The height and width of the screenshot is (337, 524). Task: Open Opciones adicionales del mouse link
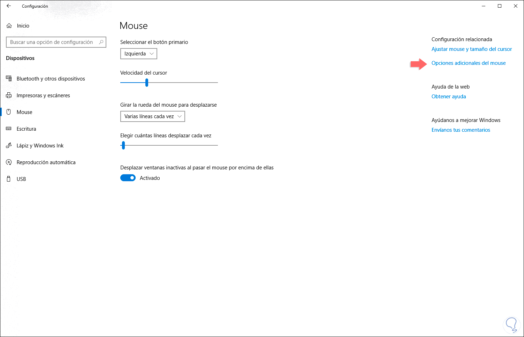click(469, 63)
